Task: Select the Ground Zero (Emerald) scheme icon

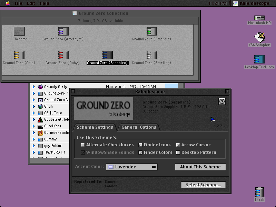Action: click(152, 31)
